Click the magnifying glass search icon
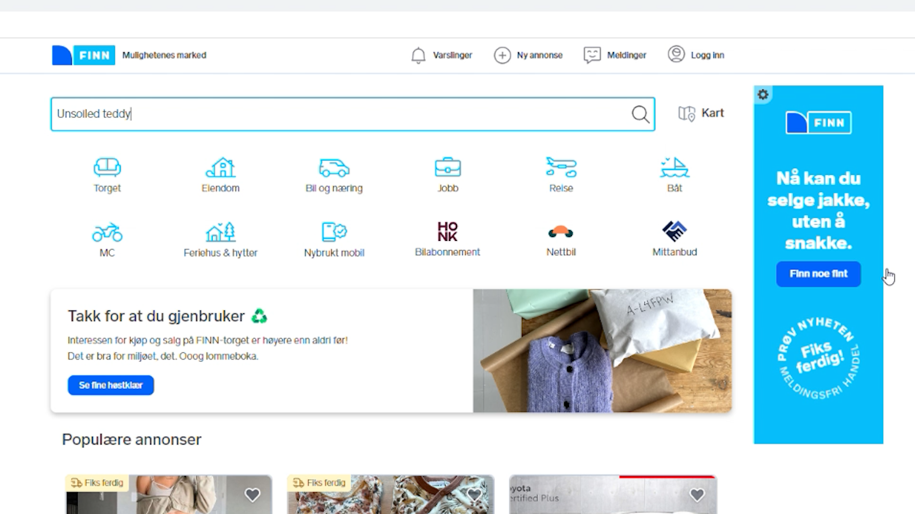 (640, 114)
